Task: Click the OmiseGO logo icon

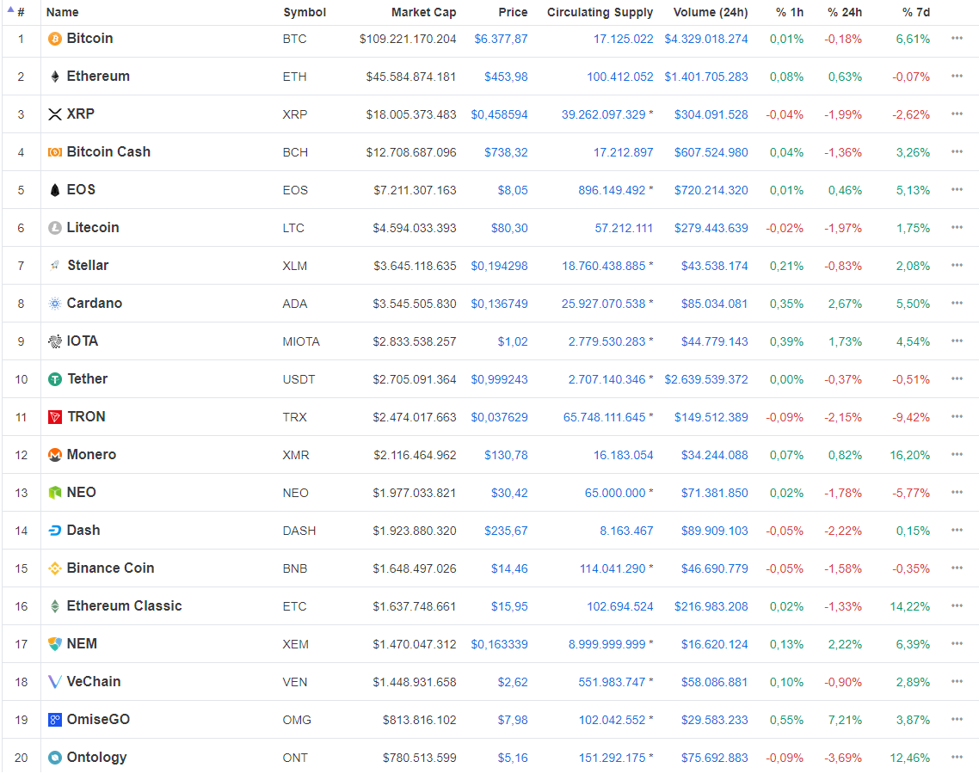Action: pyautogui.click(x=55, y=720)
